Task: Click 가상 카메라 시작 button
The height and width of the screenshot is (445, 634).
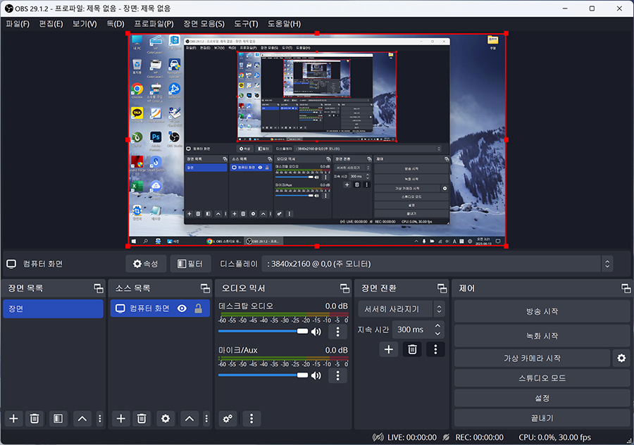Action: coord(532,358)
